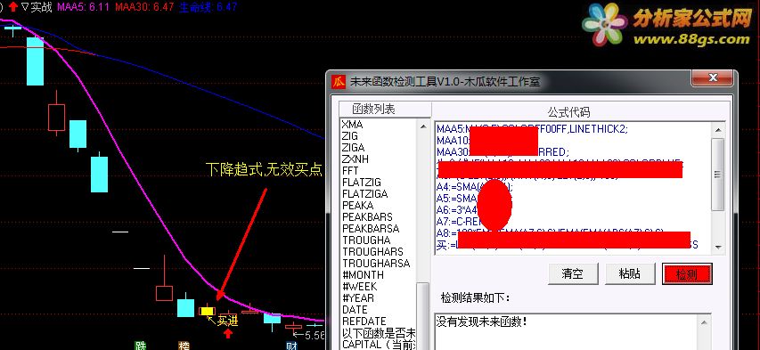
Task: Select REFDATE in the function list
Action: click(364, 322)
